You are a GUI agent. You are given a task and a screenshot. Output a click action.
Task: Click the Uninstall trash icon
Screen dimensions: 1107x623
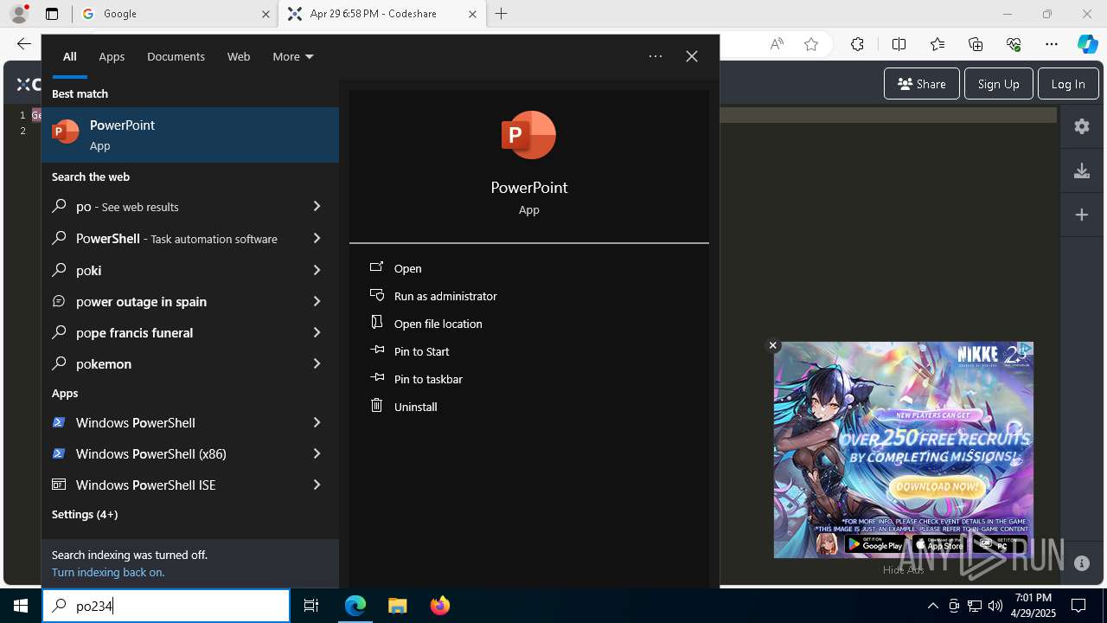[376, 406]
